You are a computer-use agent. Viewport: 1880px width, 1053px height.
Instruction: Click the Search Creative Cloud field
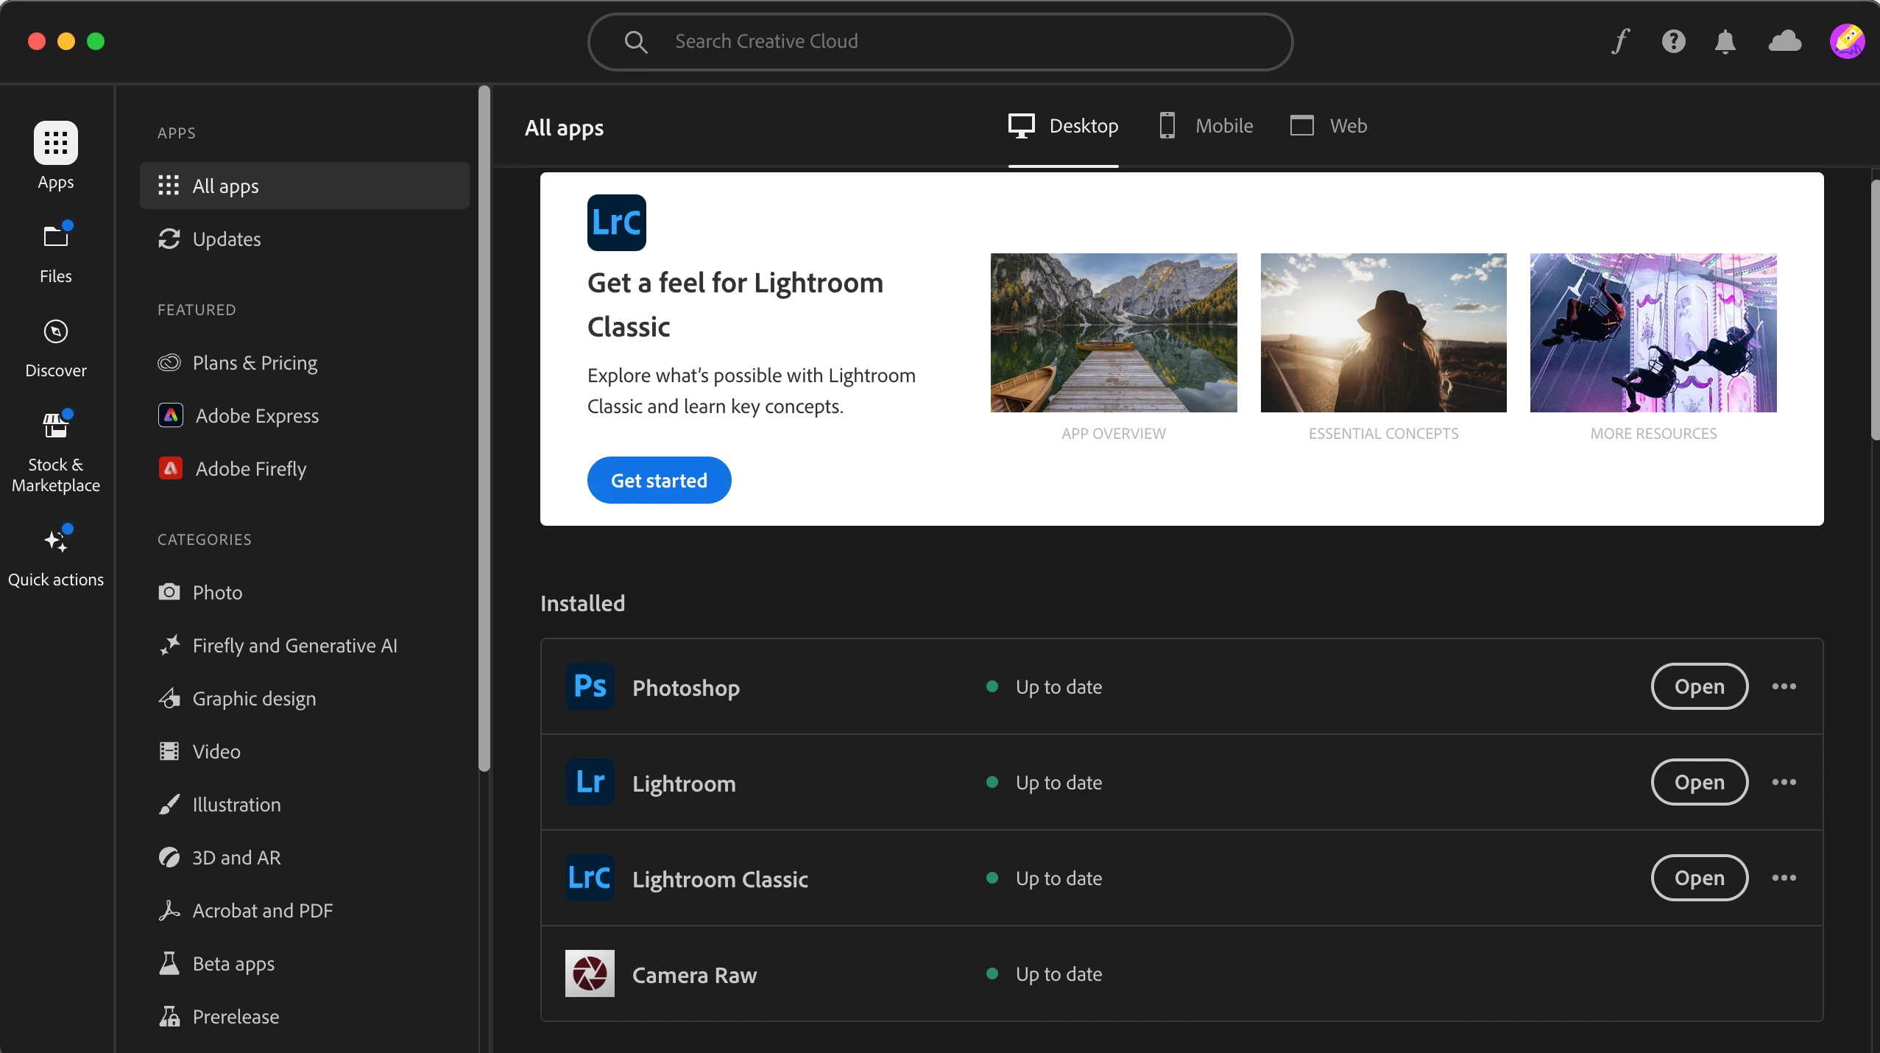pyautogui.click(x=940, y=42)
